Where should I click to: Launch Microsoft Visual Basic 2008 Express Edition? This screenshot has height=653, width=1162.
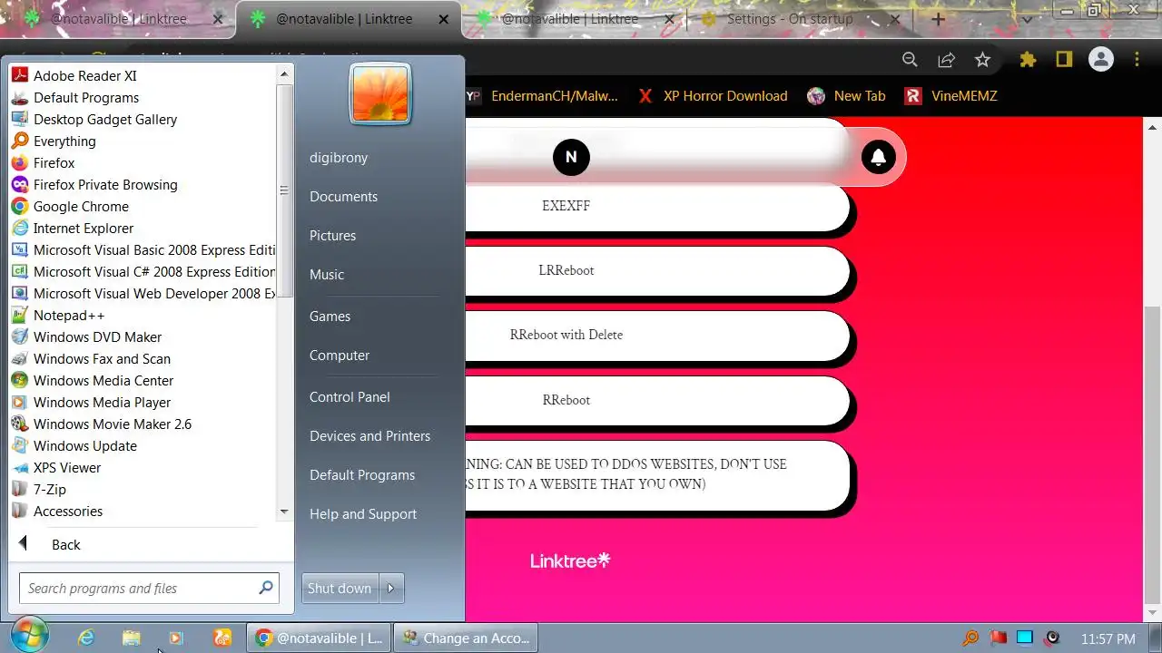pos(143,250)
